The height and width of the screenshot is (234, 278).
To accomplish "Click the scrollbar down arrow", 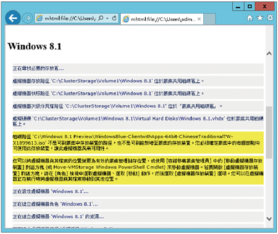I will pos(269,219).
